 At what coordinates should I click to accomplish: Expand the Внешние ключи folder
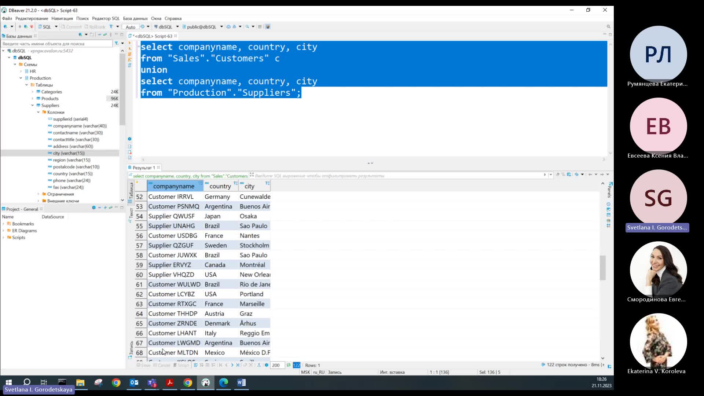(38, 201)
